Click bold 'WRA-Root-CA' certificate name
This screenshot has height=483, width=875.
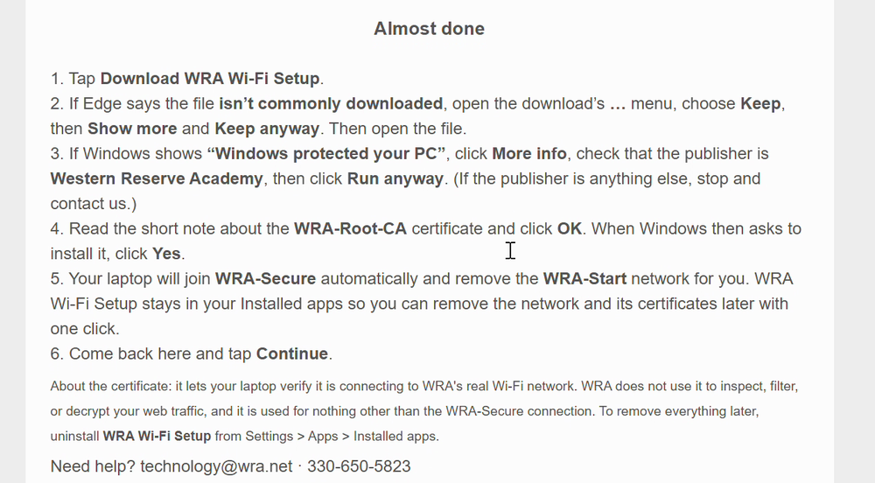coord(351,228)
